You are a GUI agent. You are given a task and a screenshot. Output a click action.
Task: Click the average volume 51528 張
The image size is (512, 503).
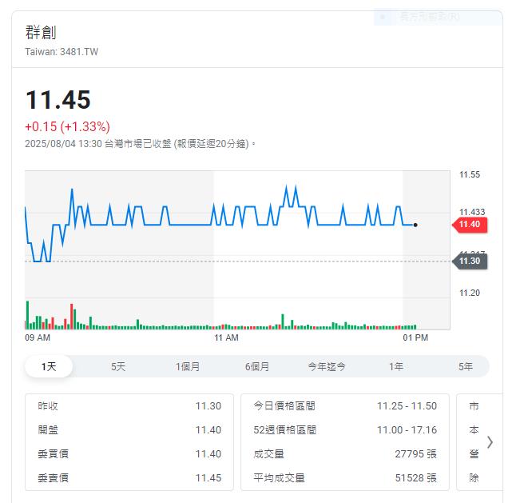coord(416,478)
